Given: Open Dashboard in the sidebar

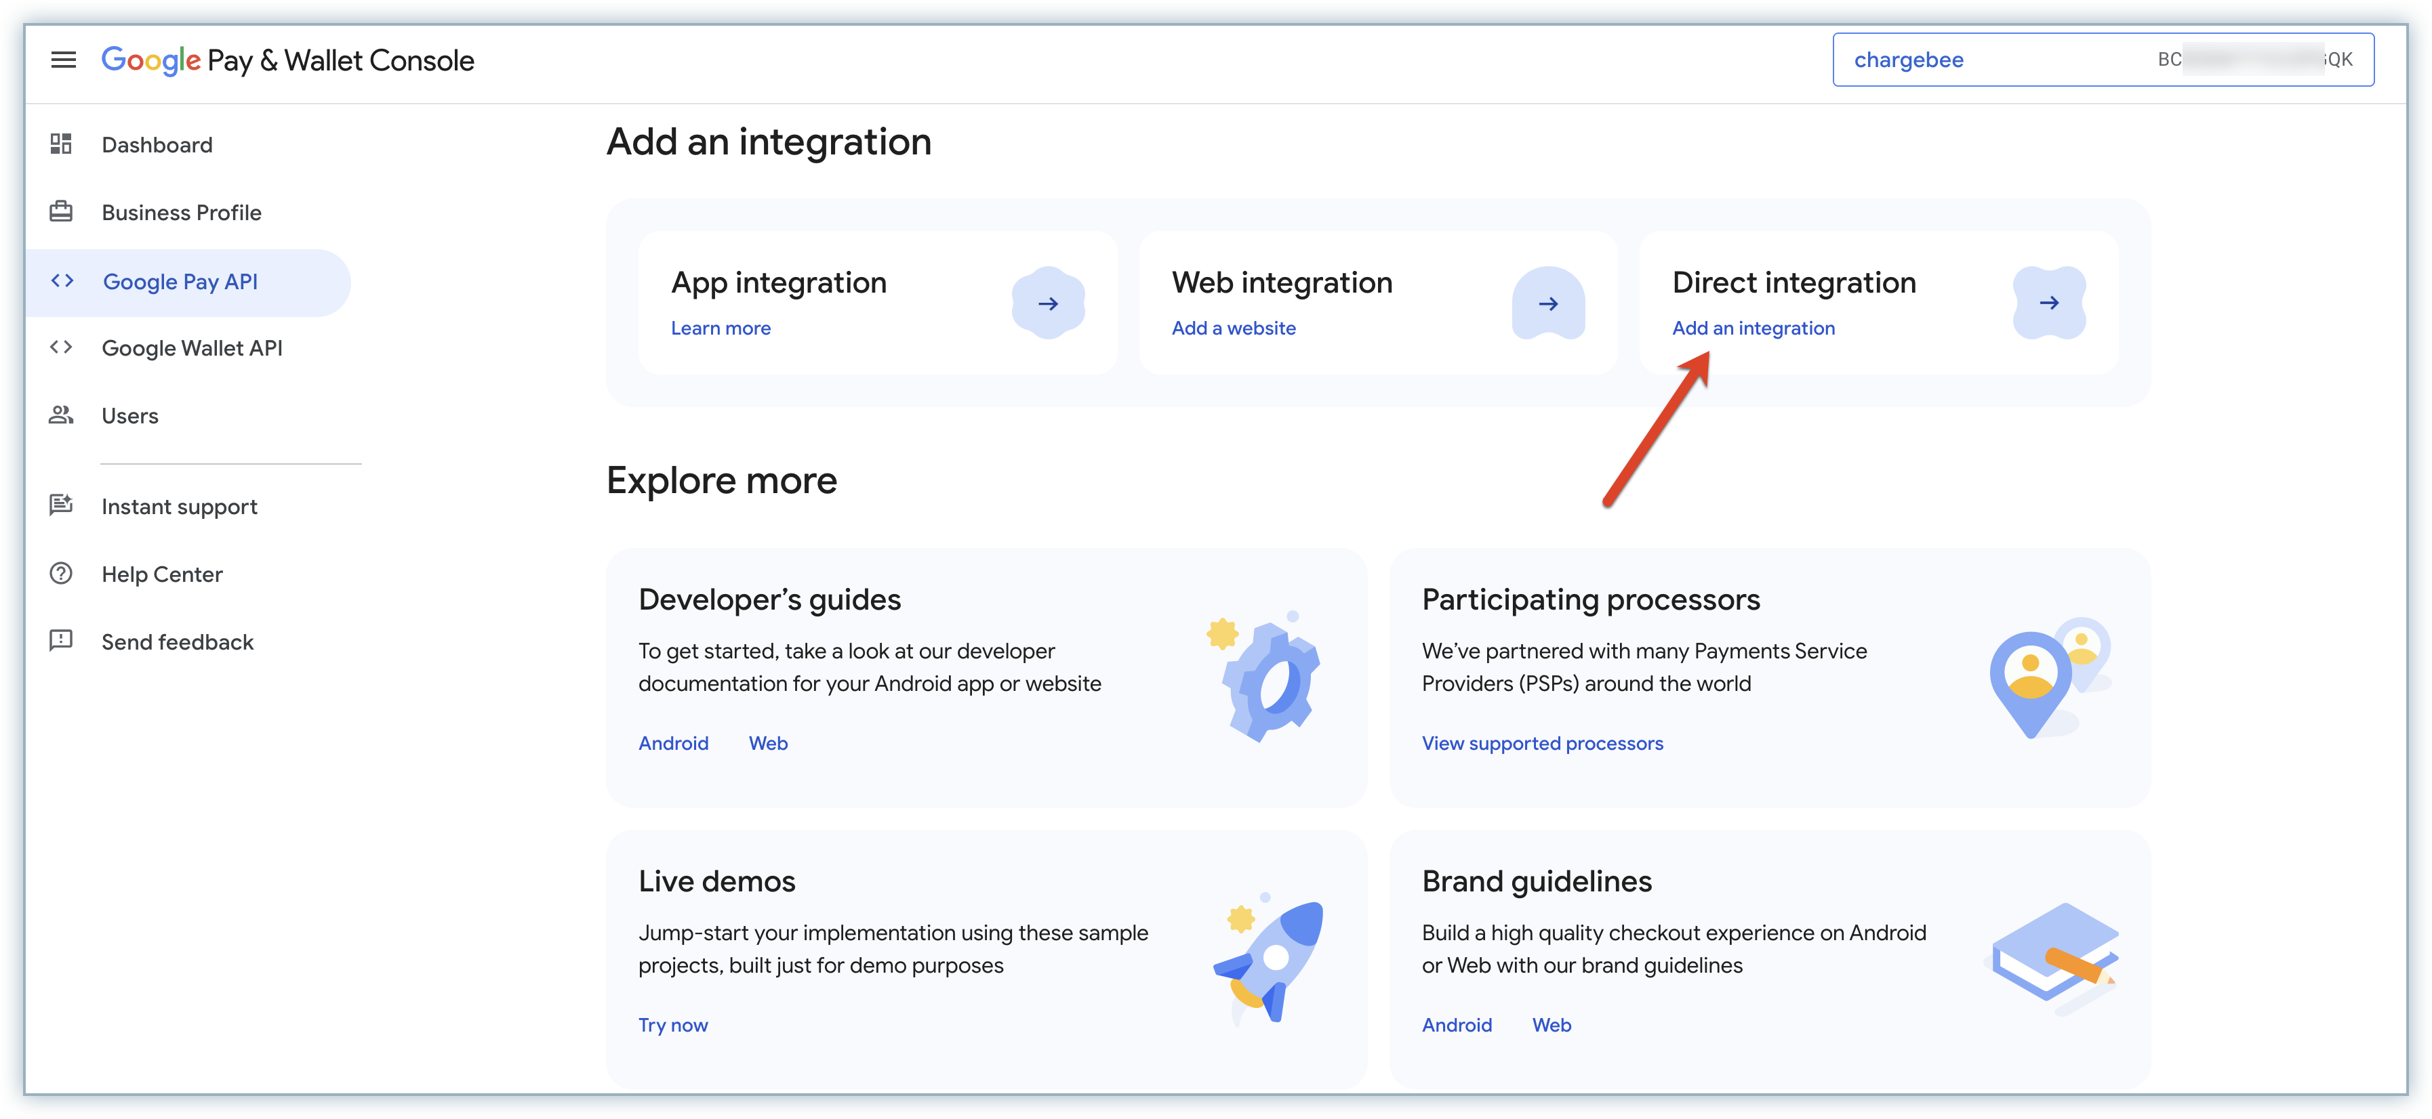Looking at the screenshot, I should click(189, 144).
